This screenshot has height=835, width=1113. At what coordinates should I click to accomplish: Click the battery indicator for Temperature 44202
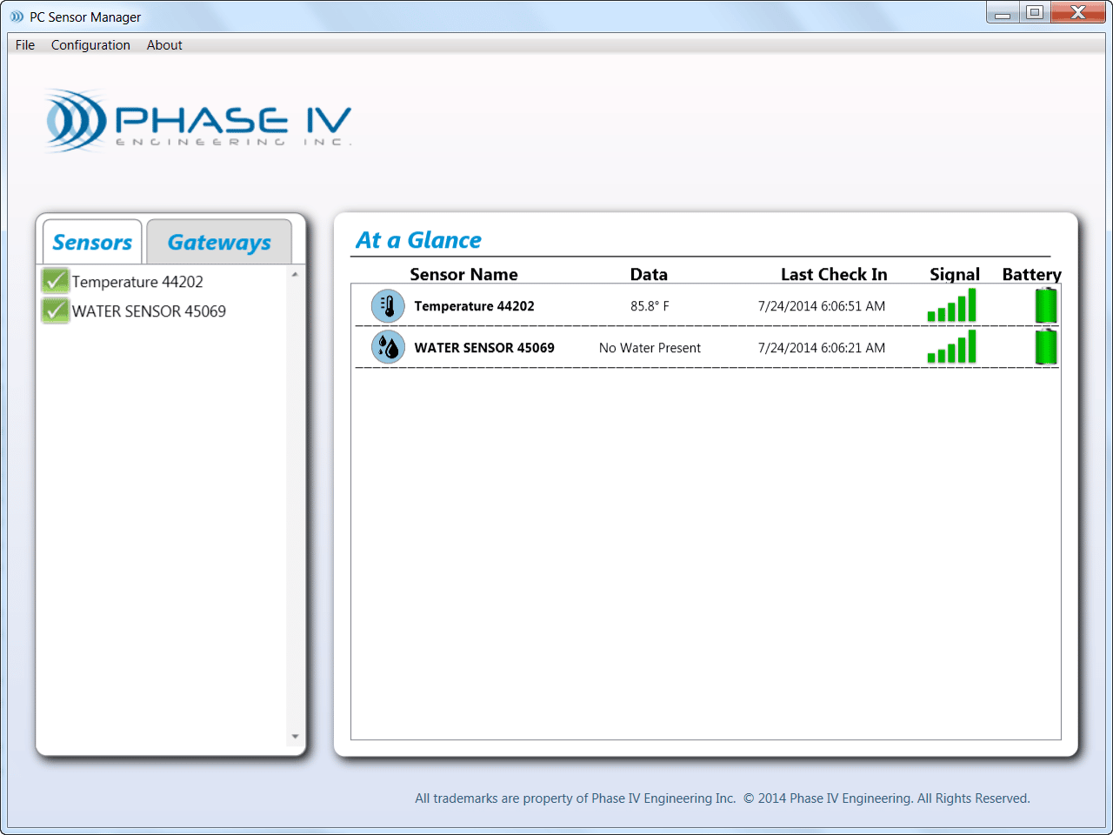click(1046, 305)
